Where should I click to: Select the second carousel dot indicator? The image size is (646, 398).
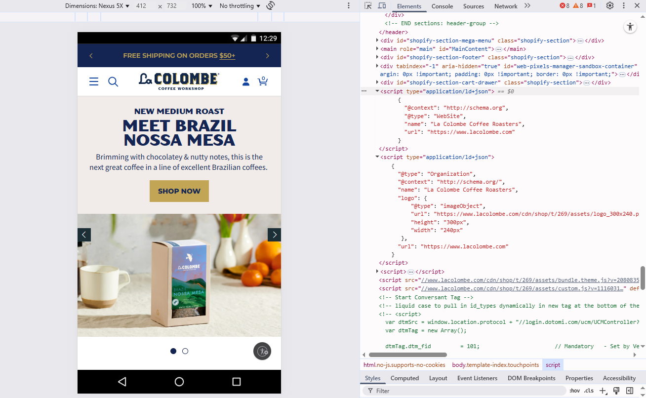(185, 351)
